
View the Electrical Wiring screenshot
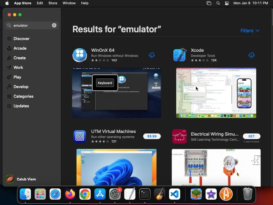tap(216, 167)
